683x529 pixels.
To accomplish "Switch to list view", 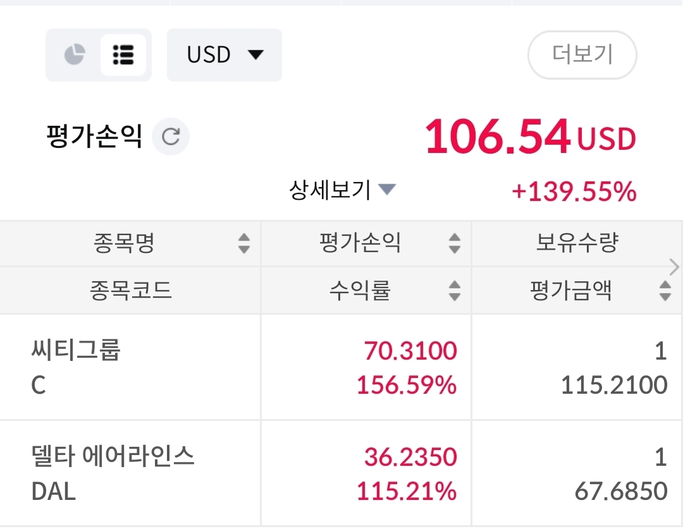I will [x=123, y=55].
